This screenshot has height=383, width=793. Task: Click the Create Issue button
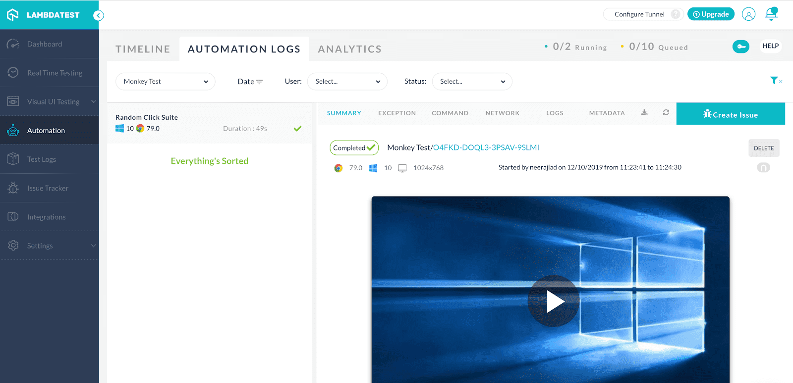[731, 114]
